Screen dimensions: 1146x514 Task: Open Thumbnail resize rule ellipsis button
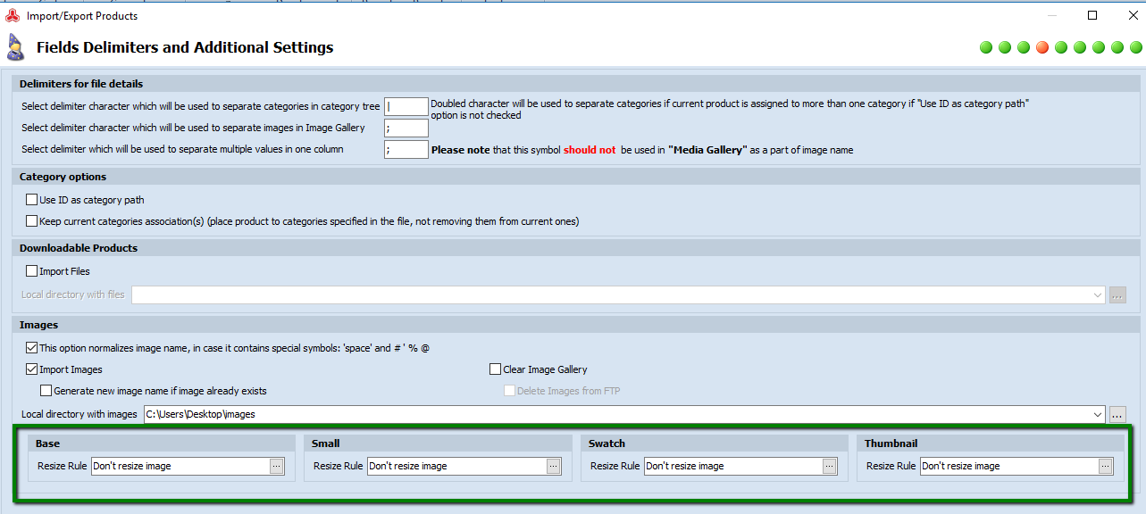(x=1106, y=466)
